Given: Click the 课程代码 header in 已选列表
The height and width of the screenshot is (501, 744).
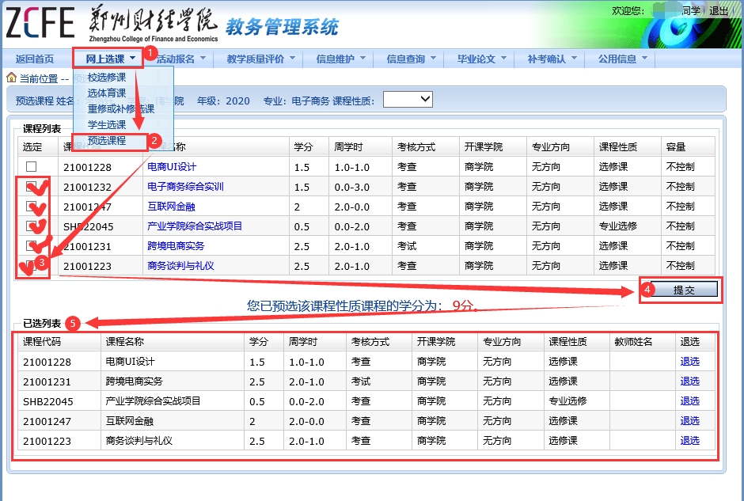Looking at the screenshot, I should pyautogui.click(x=42, y=342).
